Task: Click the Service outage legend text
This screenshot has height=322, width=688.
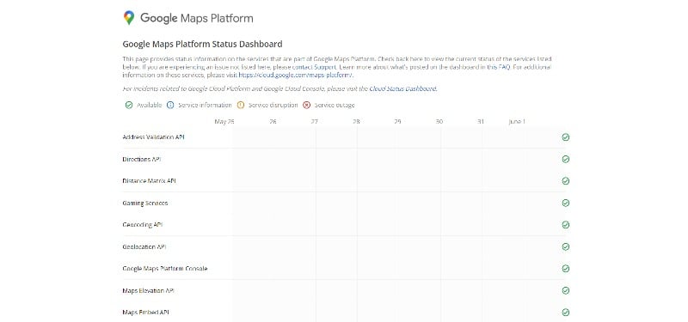Action: [335, 105]
